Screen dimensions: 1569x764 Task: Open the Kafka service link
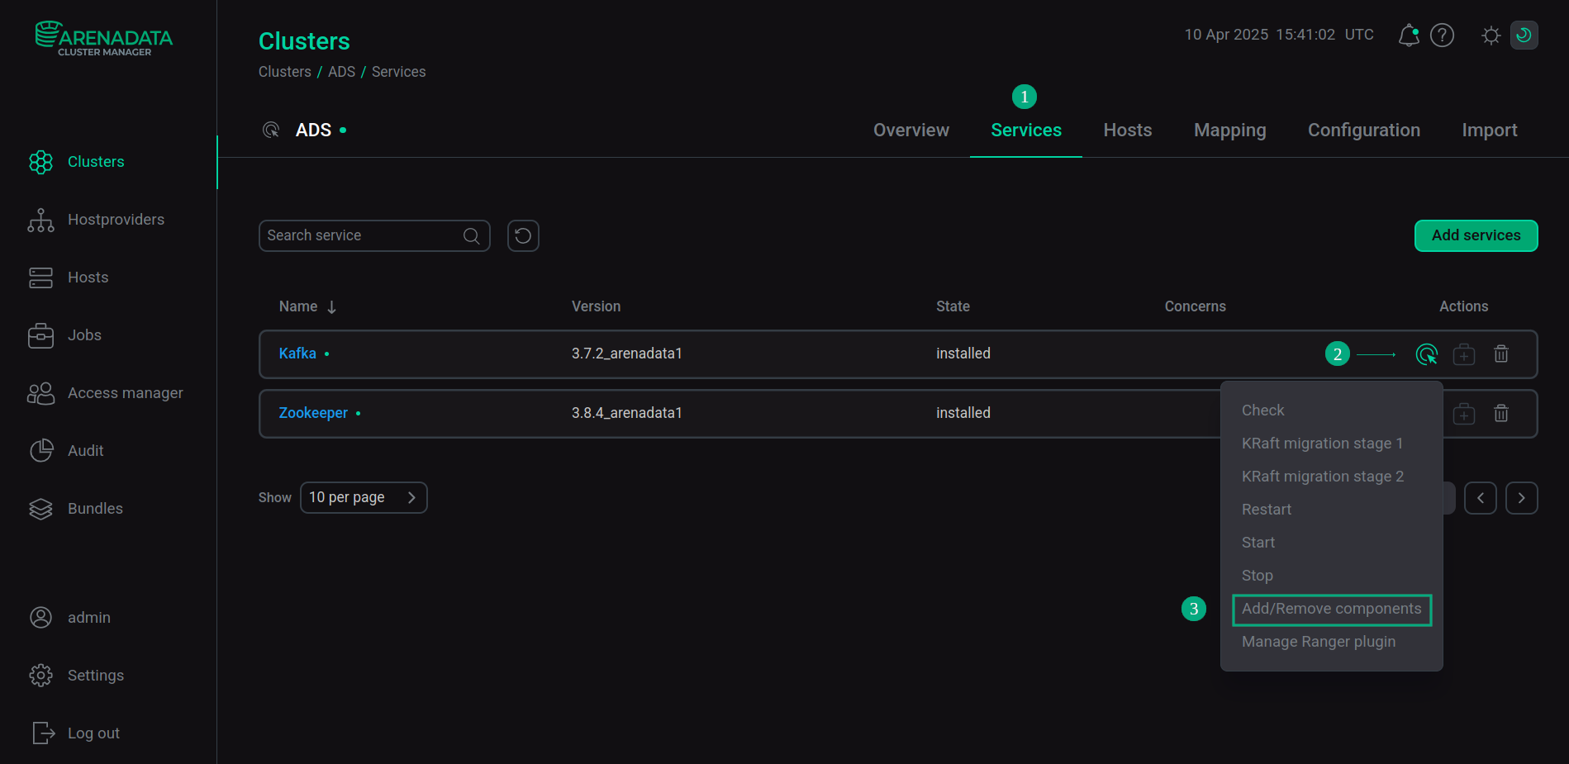[297, 354]
